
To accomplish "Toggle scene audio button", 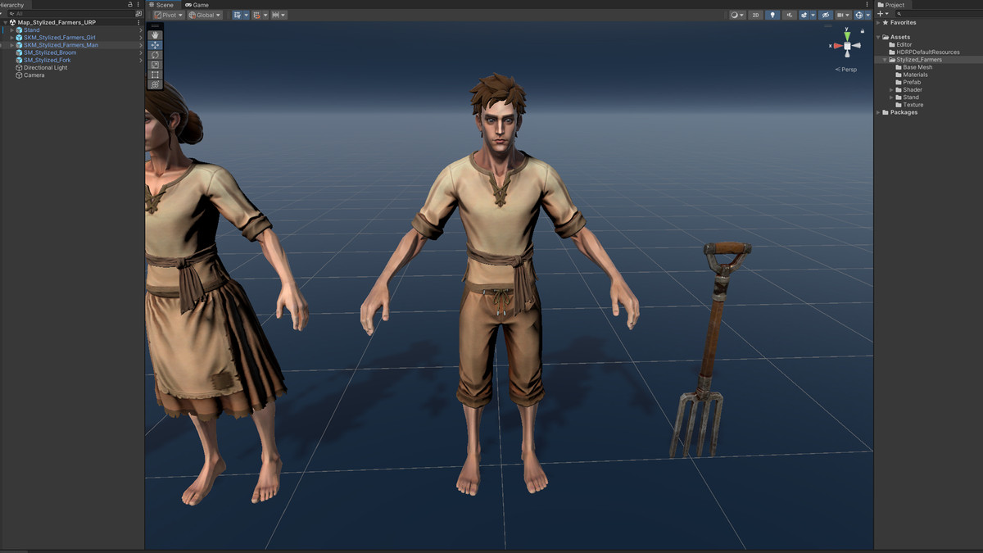I will coord(790,15).
